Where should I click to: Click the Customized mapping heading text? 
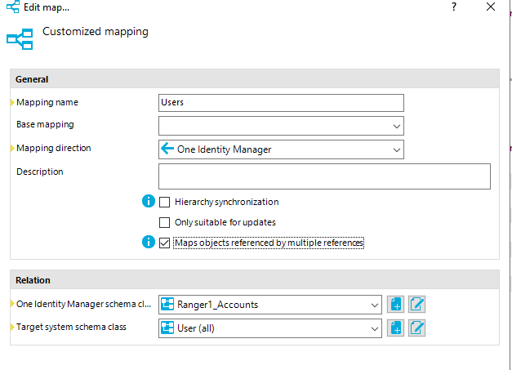96,32
